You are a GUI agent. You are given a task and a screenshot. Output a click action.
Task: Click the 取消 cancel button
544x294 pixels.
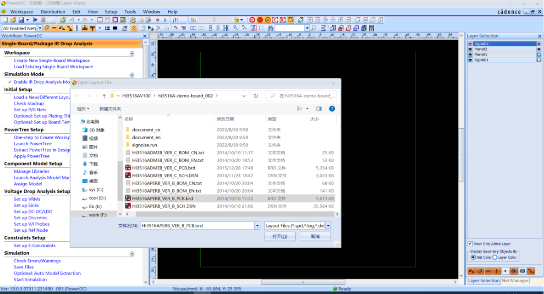click(x=315, y=236)
